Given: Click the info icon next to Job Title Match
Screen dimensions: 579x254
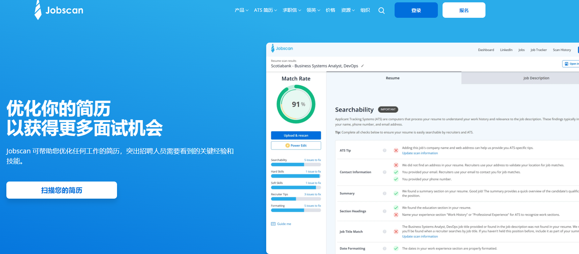Looking at the screenshot, I should 385,232.
